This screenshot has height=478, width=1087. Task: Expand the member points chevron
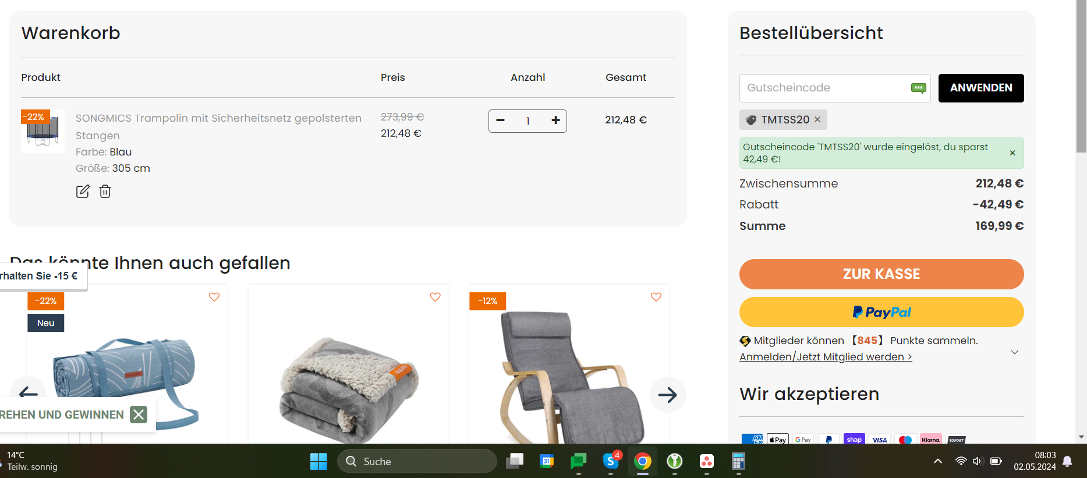coord(1015,352)
